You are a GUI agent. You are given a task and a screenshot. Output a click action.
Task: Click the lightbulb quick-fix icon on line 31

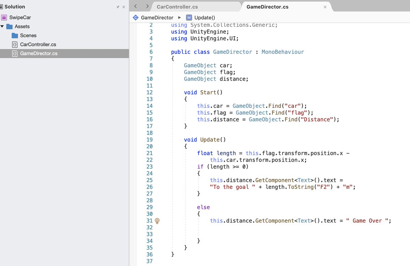coord(157,221)
